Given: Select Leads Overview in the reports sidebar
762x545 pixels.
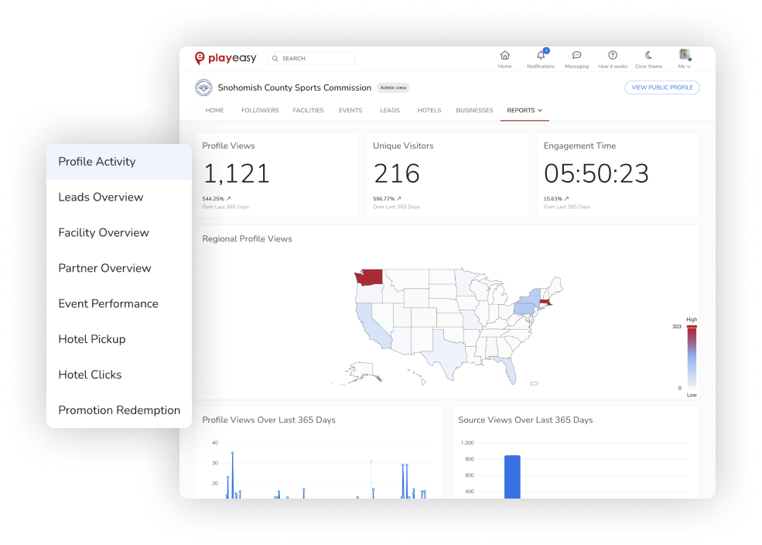Looking at the screenshot, I should [x=101, y=197].
